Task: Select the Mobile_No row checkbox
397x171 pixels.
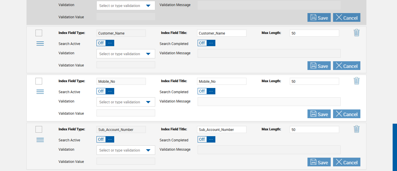Action: 39,81
